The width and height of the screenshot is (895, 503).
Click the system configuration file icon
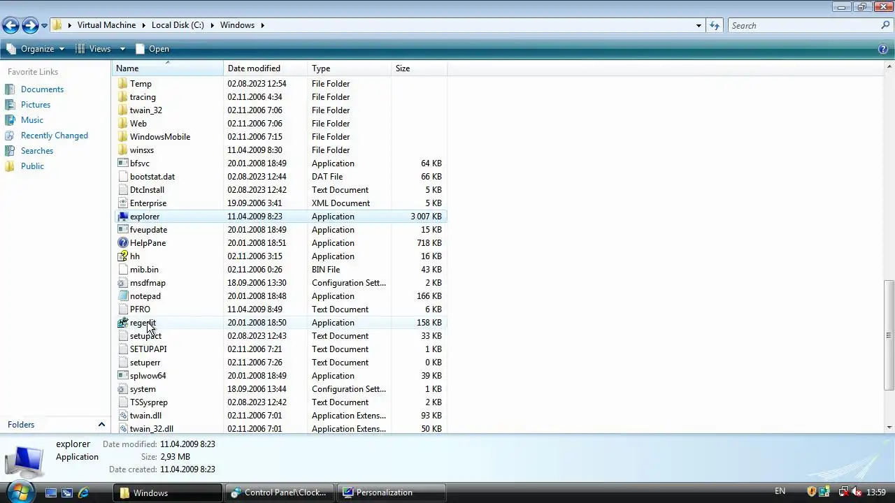[x=123, y=389]
